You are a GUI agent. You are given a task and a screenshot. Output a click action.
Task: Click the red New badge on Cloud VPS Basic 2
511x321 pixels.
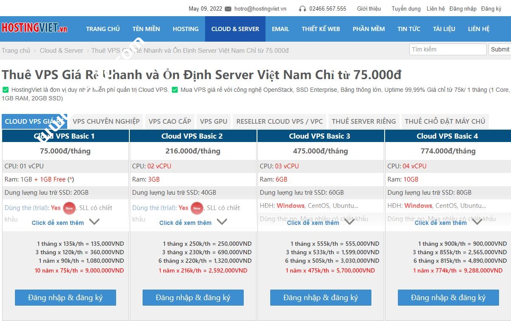(197, 208)
